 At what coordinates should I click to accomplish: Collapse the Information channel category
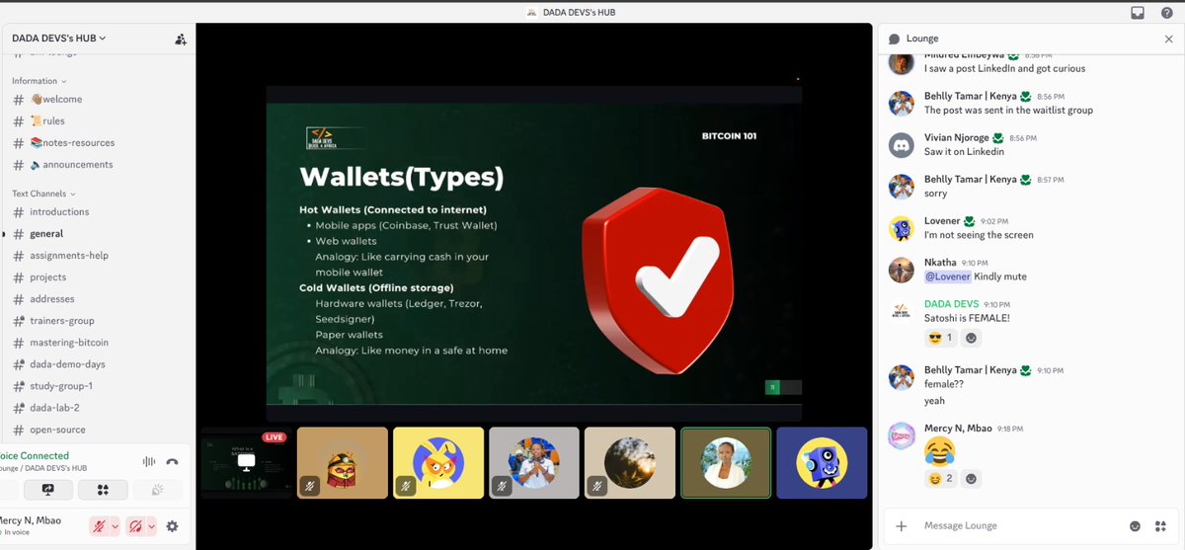click(x=39, y=81)
